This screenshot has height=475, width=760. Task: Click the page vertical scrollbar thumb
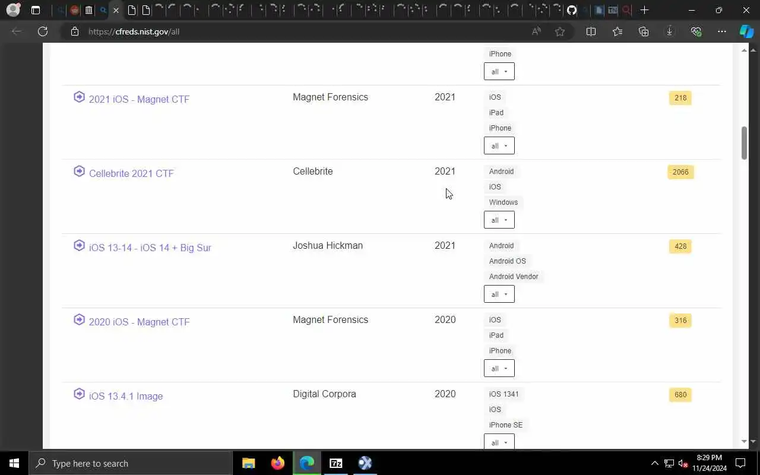point(745,142)
